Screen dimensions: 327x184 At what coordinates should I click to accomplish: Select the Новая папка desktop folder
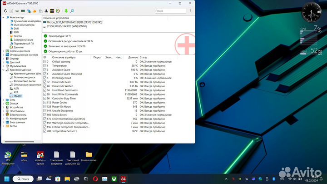pos(89,157)
